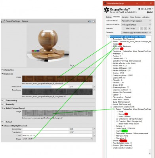Click the Reflectance slider bar
Viewport: 155px width, 158px height.
point(46,87)
